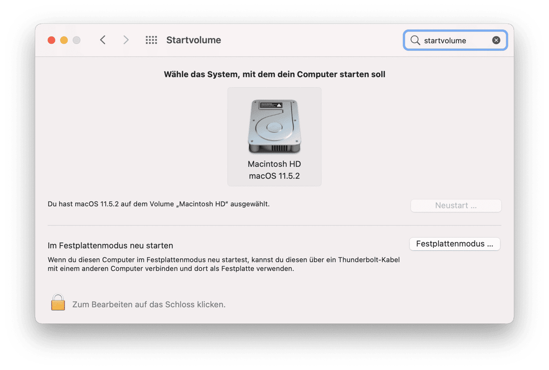The width and height of the screenshot is (549, 370).
Task: Click the 'Zum Bearbeiten auf das Schloss klicken.' text
Action: 149,304
